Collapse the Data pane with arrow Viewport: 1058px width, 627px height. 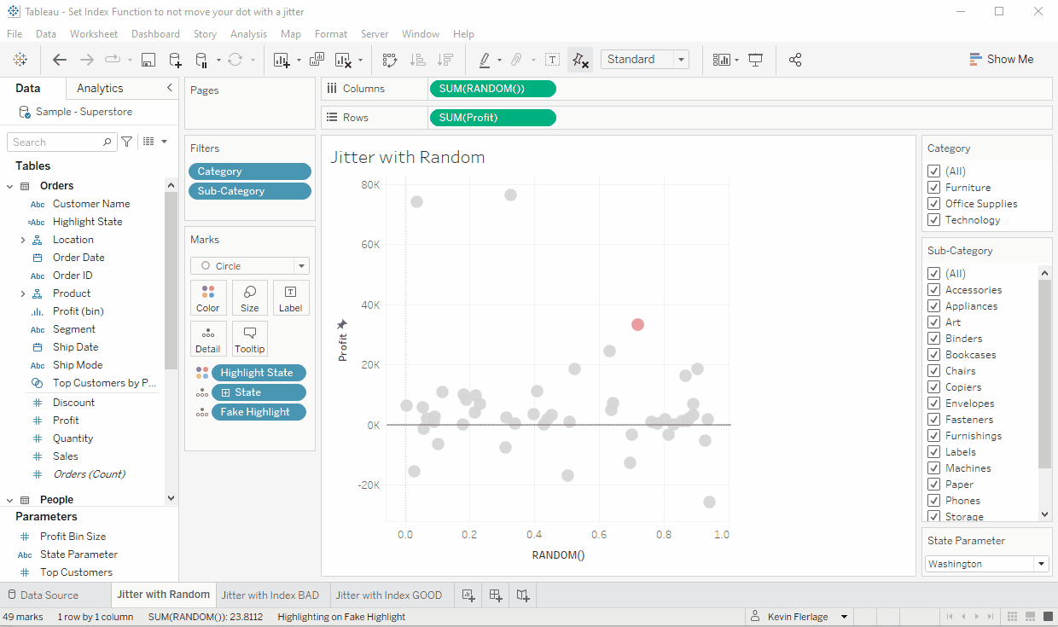click(169, 88)
